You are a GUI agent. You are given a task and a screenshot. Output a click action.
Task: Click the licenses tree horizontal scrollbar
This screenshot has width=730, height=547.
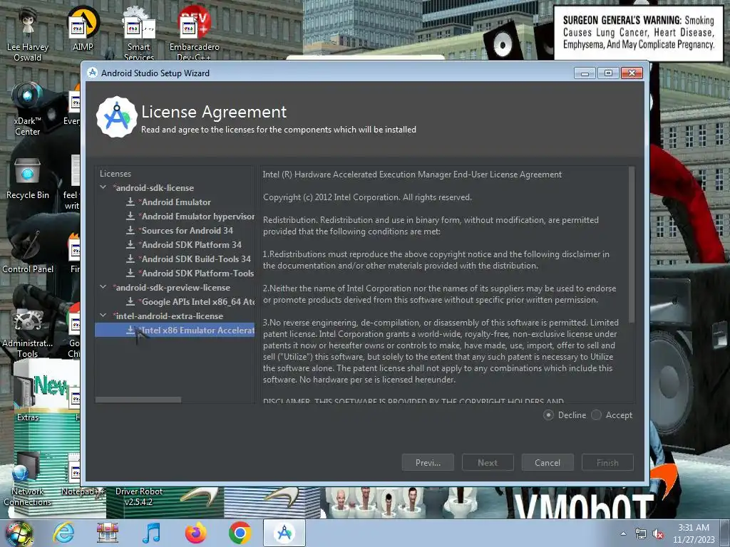point(138,400)
